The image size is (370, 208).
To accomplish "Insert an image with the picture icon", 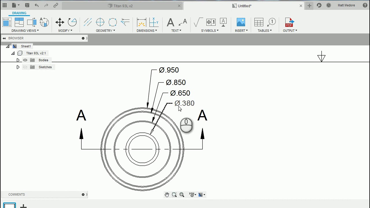I will (x=241, y=22).
